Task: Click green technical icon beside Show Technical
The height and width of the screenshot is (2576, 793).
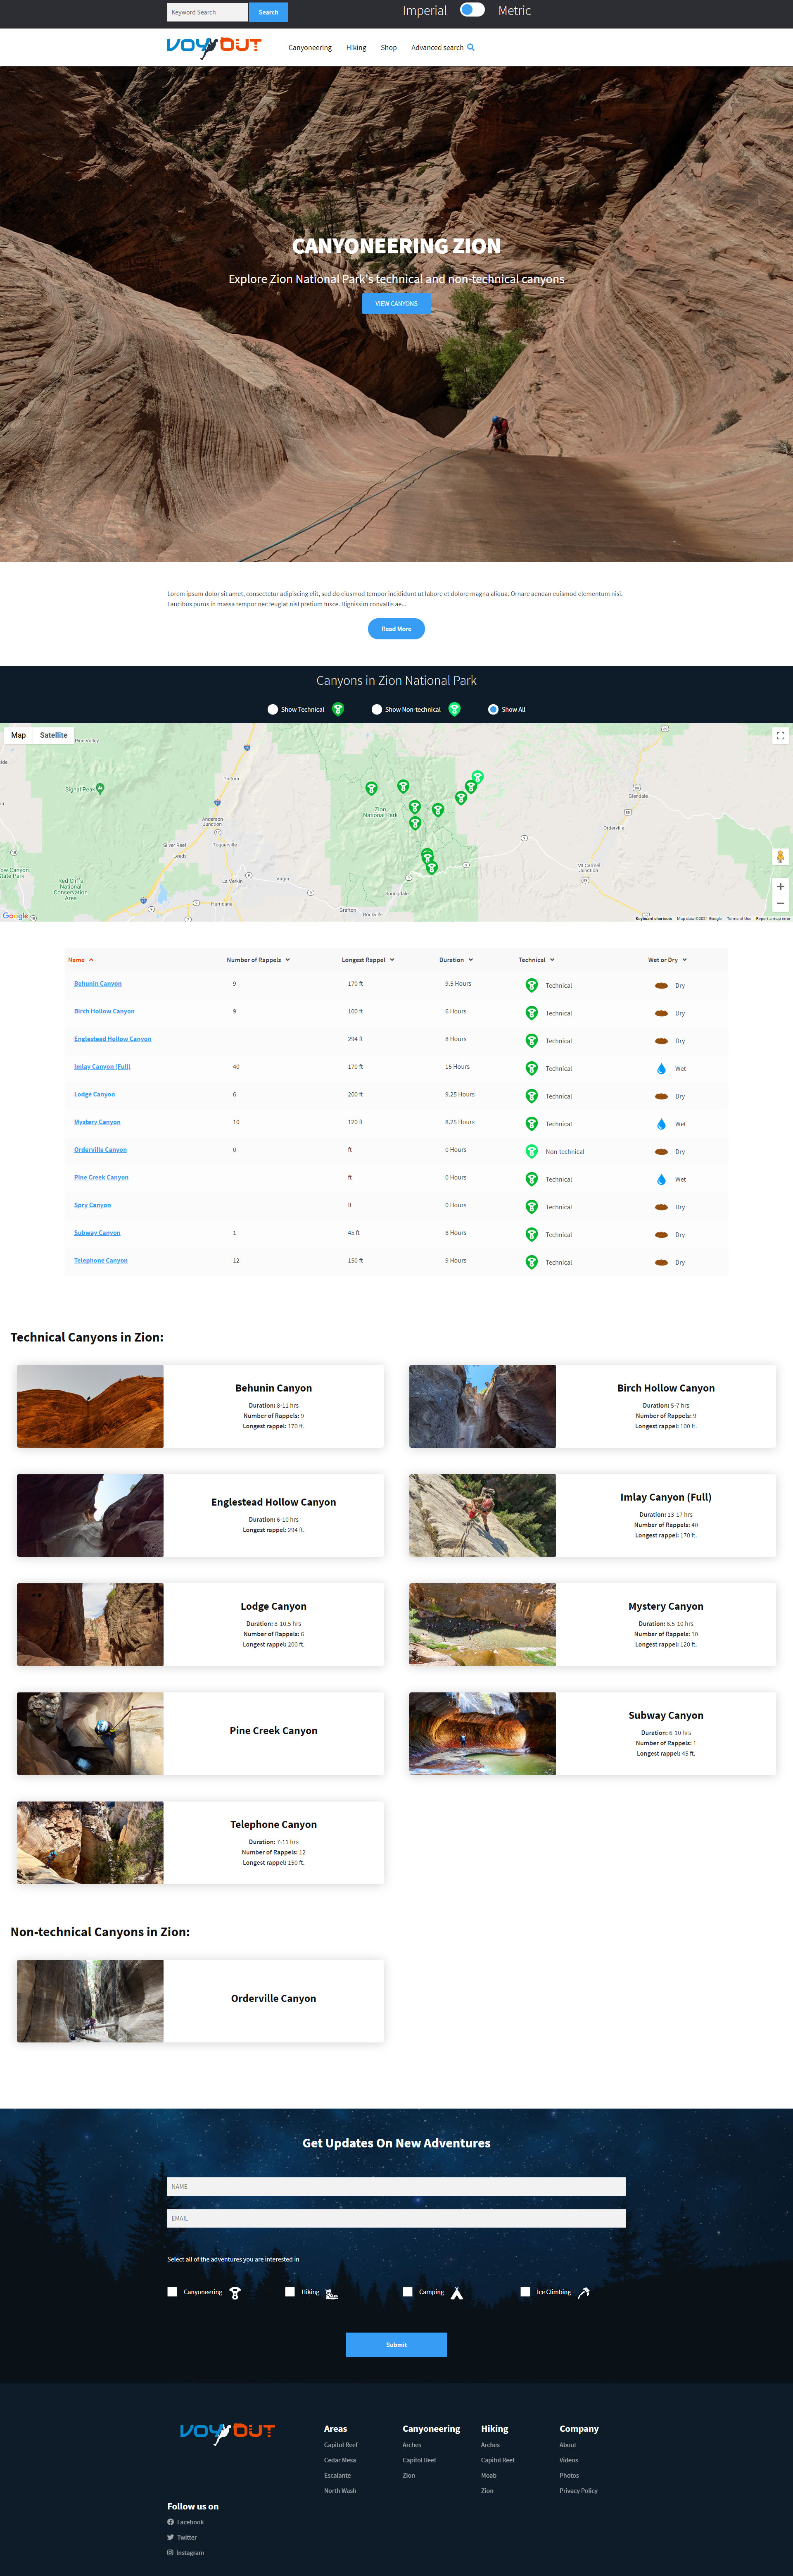Action: [337, 709]
